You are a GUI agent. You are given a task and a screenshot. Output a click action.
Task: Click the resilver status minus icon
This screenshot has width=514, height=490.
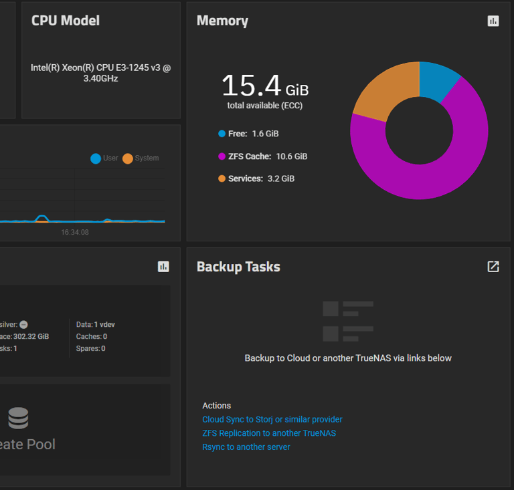tap(23, 324)
